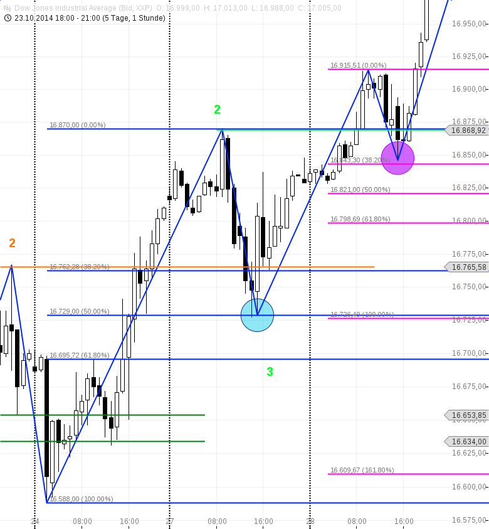The width and height of the screenshot is (489, 529).
Task: Click the chart icon before Dow Jones title
Action: tap(8, 8)
